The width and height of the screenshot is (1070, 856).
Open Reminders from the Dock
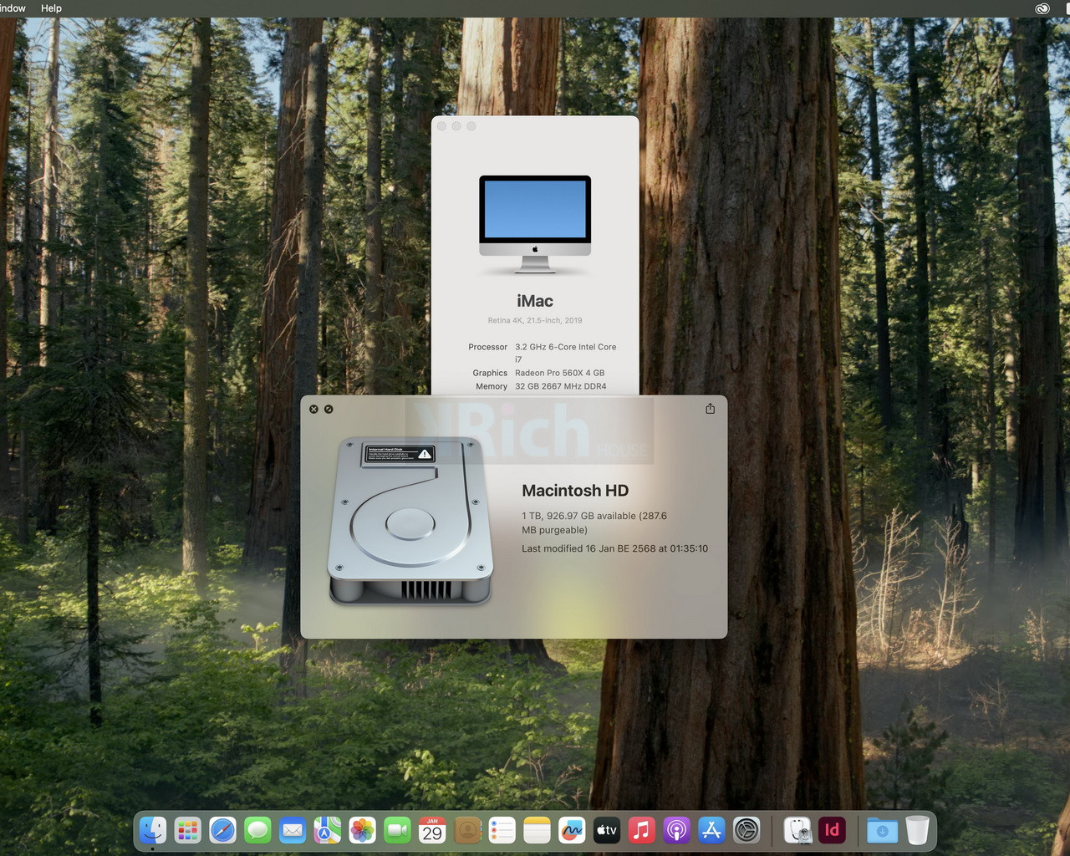(502, 830)
